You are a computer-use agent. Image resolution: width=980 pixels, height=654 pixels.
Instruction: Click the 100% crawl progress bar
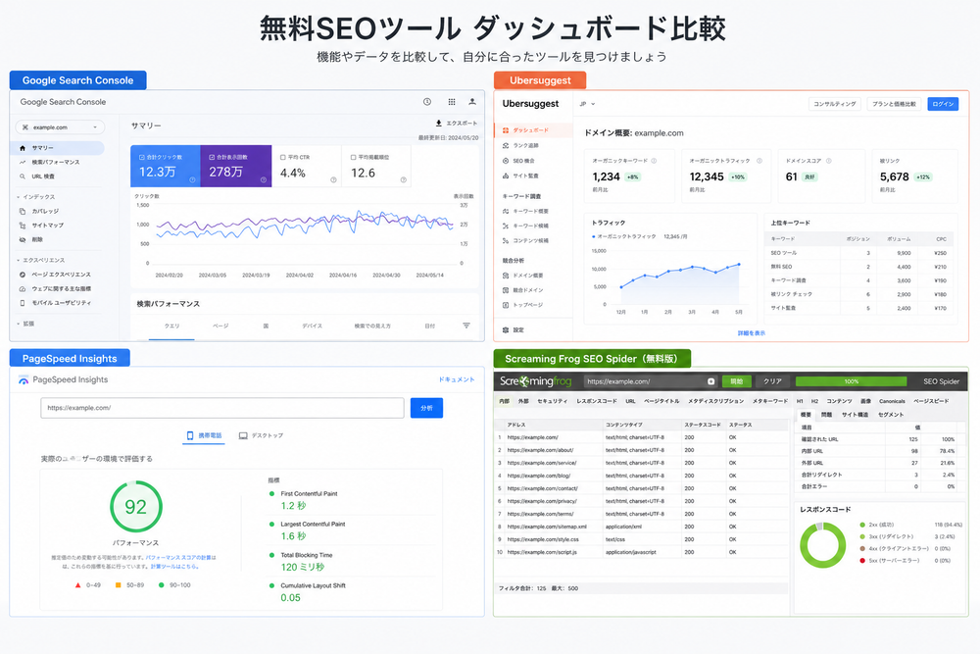pos(851,381)
